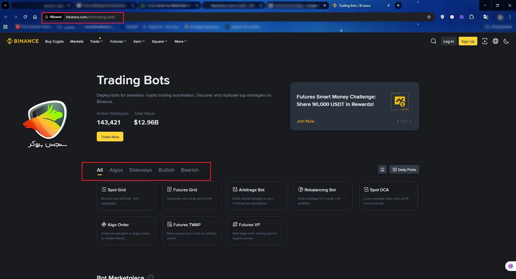Go to next banner slide arrow

(x=411, y=121)
